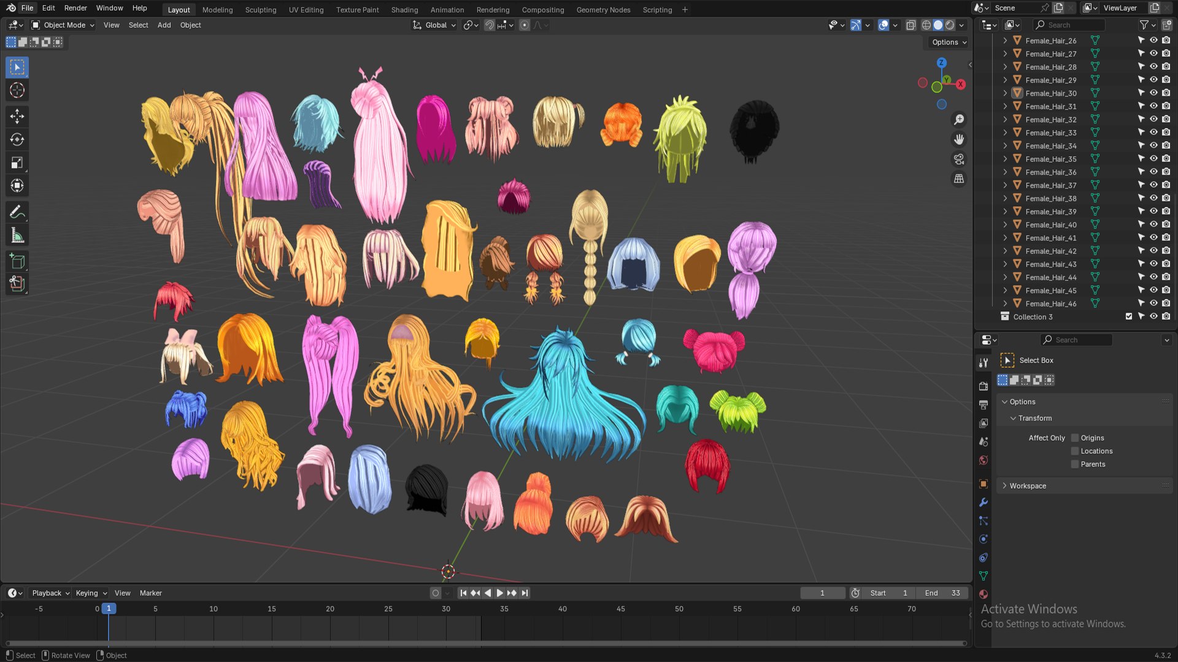Image resolution: width=1178 pixels, height=662 pixels.
Task: Switch to the Geometry Nodes tab
Action: (x=603, y=10)
